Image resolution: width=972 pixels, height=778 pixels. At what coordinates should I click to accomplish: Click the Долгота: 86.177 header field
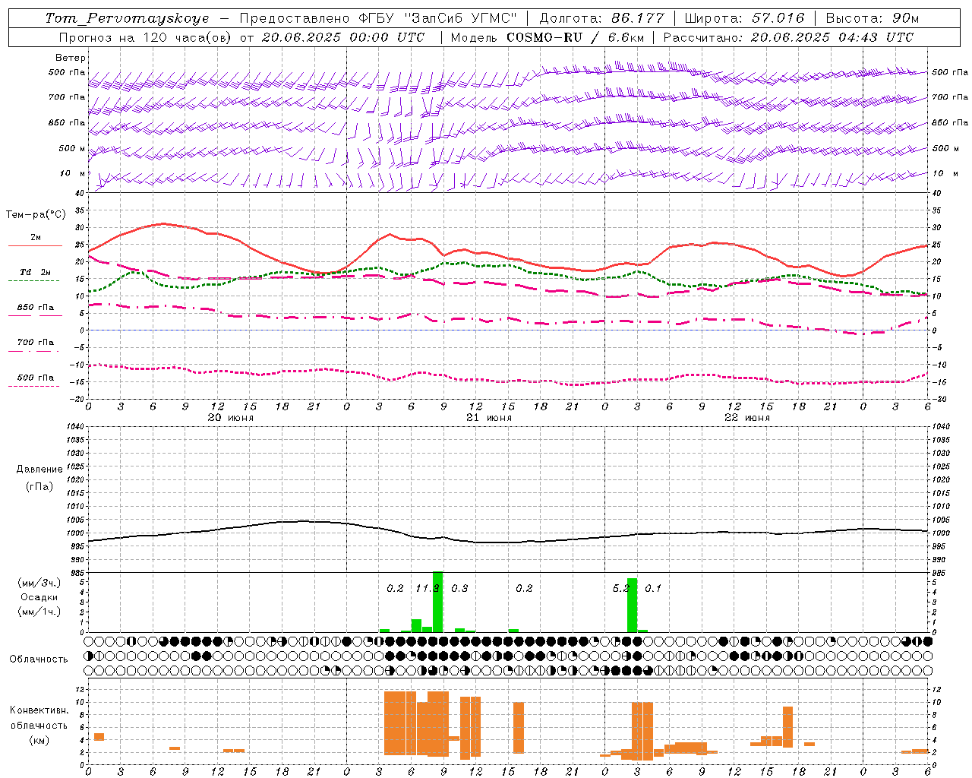tap(601, 18)
